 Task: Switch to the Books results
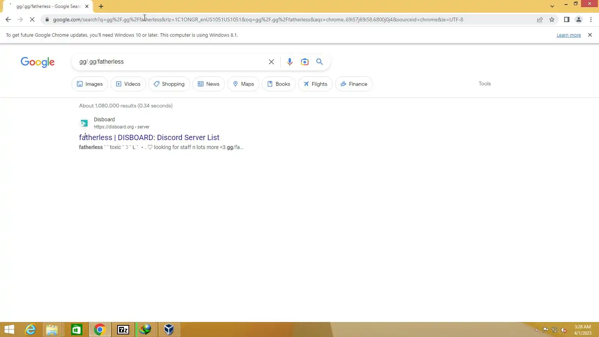tap(279, 84)
